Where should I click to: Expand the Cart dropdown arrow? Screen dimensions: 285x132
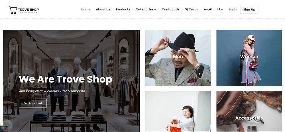(x=198, y=10)
